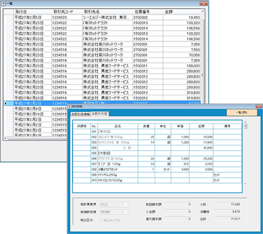Image resolution: width=263 pixels, height=234 pixels.
Task: Click the 数量 column header
Action: click(x=146, y=126)
